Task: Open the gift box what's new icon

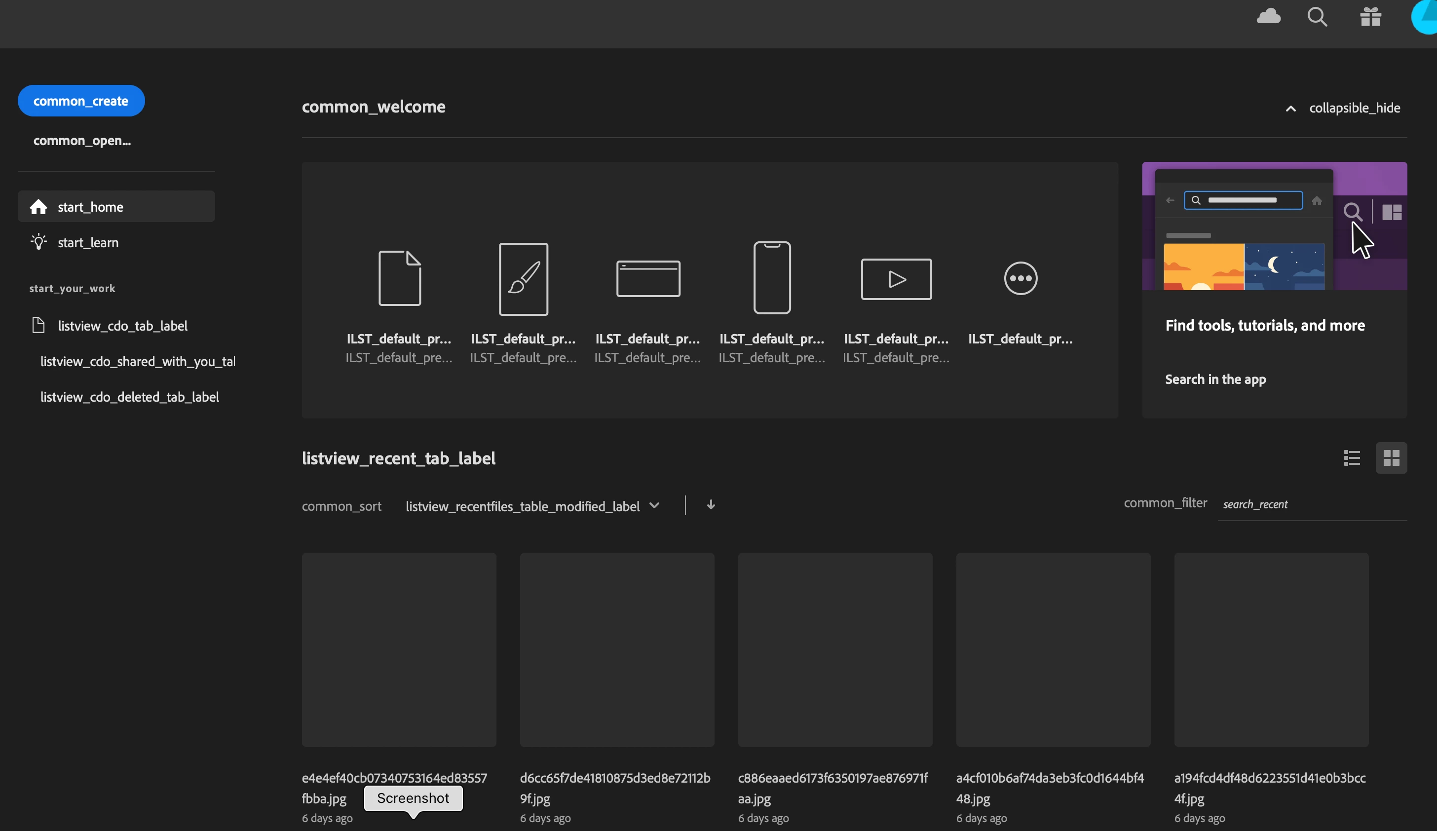Action: (x=1370, y=17)
